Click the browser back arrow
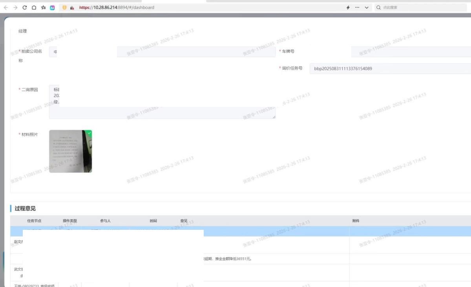 pos(5,7)
